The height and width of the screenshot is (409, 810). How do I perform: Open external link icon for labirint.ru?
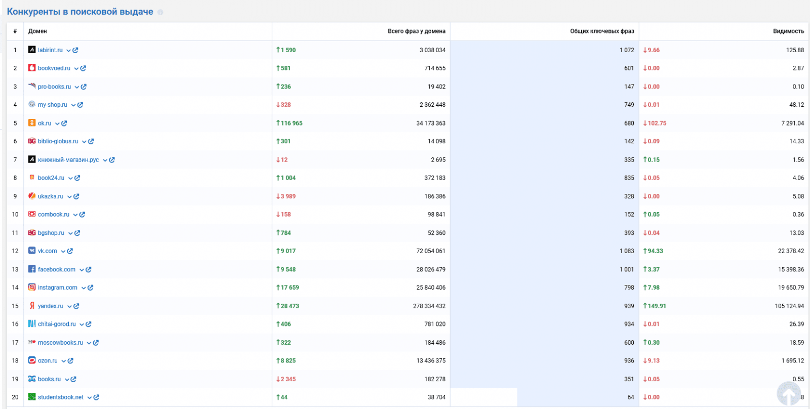[75, 50]
